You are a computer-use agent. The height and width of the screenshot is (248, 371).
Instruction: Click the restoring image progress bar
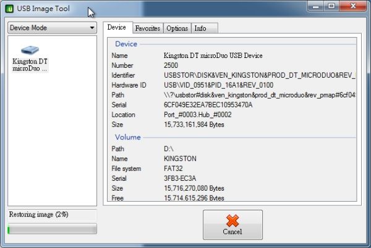tap(53, 229)
